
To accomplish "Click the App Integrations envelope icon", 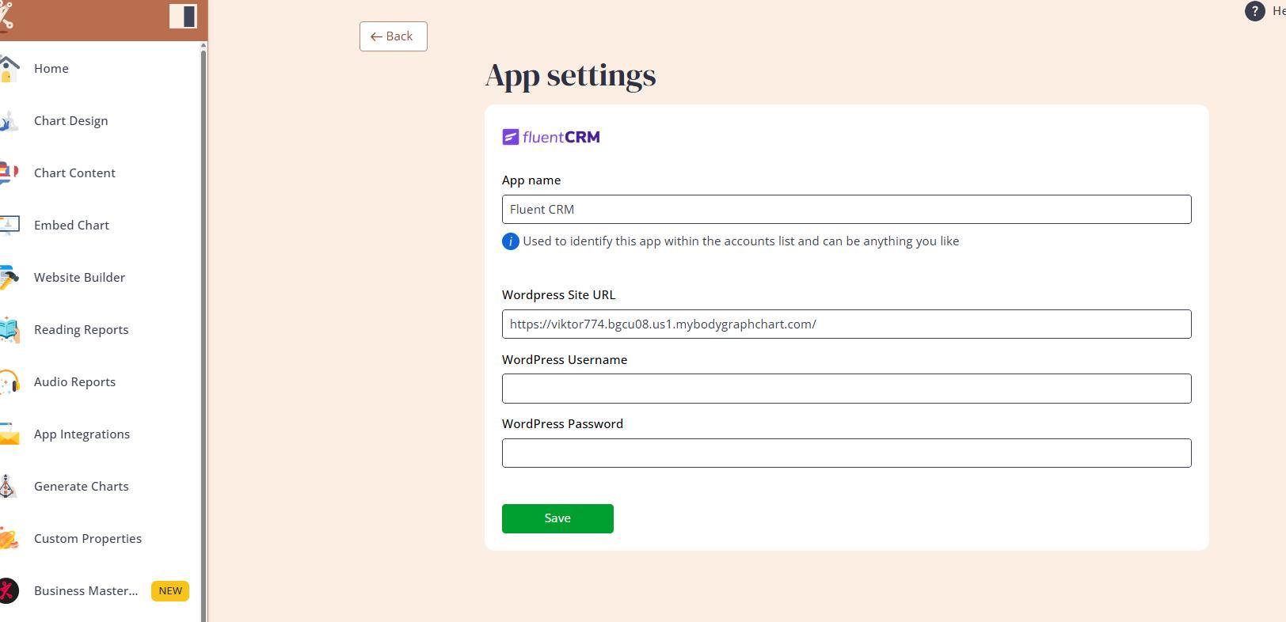I will pyautogui.click(x=9, y=434).
